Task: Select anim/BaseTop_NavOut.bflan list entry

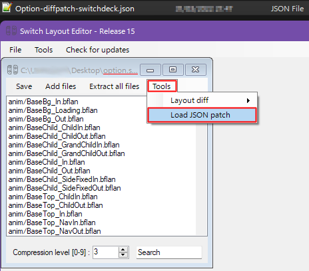Action: (x=55, y=231)
